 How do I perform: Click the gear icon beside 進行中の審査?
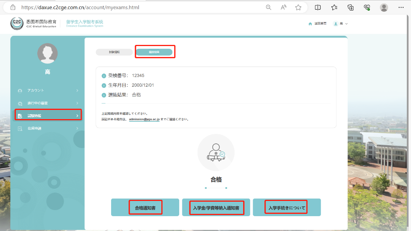point(20,103)
